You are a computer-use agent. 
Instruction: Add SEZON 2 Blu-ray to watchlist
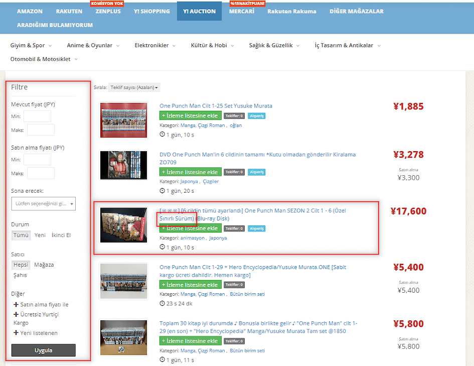tap(190, 228)
